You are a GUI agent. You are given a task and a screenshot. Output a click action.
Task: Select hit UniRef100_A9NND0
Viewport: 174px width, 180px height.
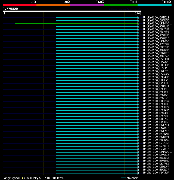pyautogui.click(x=156, y=50)
